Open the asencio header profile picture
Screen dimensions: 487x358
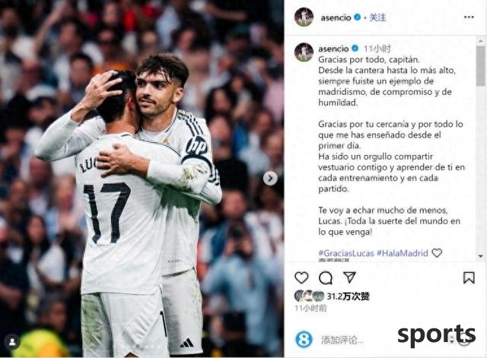point(304,17)
